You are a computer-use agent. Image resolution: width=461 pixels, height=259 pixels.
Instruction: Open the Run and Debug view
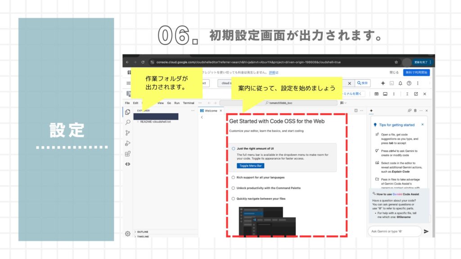127,143
